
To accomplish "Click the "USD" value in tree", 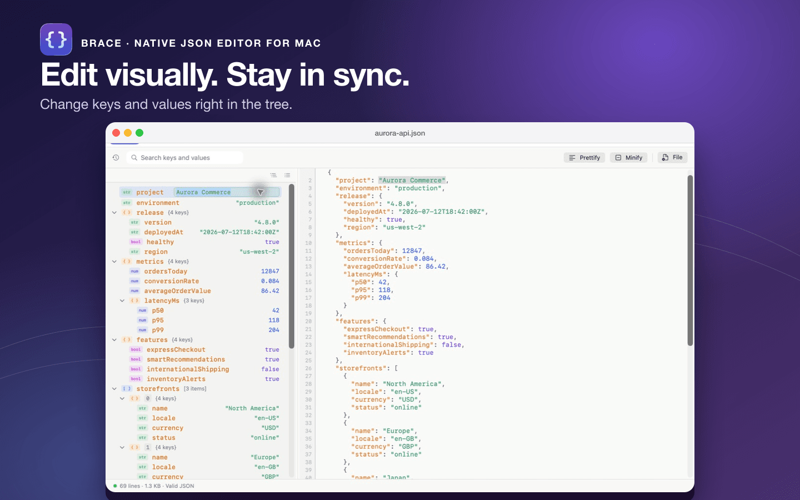I will 271,428.
